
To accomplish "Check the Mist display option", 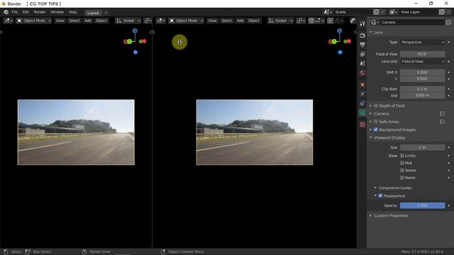I will (402, 163).
